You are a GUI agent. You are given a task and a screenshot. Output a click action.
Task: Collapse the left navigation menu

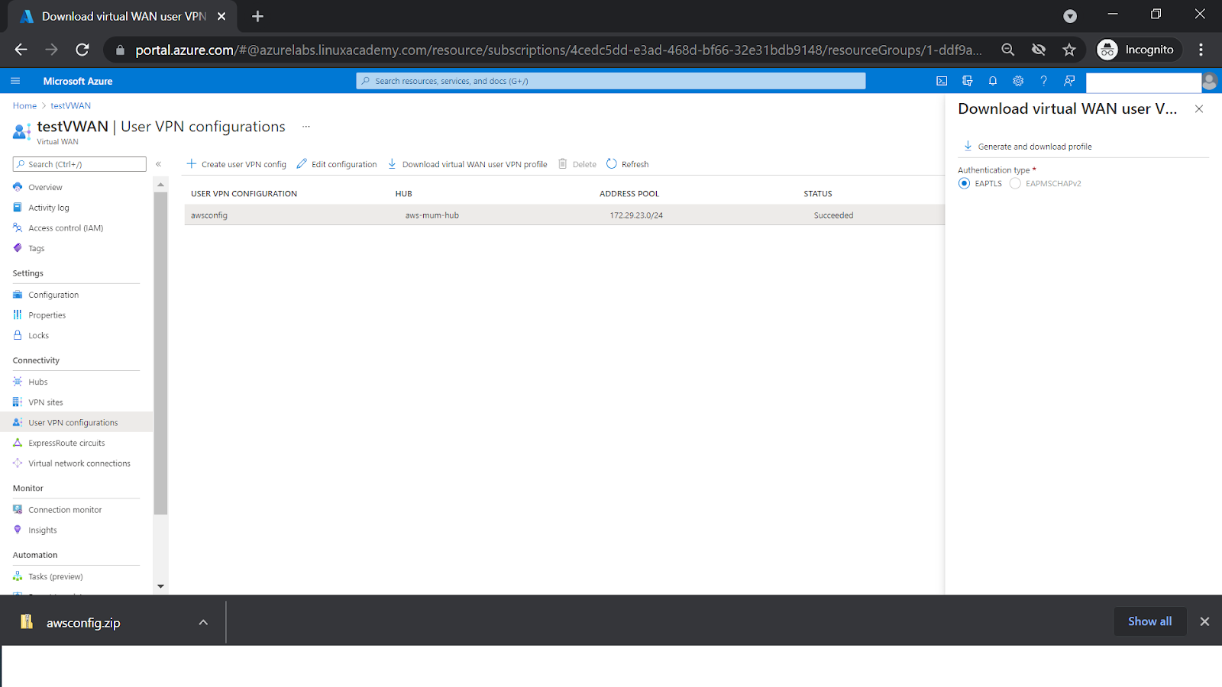(x=159, y=164)
